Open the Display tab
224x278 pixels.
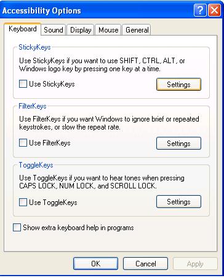(81, 30)
